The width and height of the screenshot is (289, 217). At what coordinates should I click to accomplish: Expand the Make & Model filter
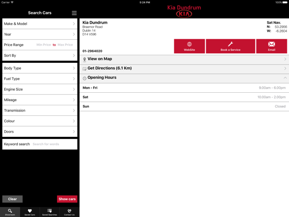[x=40, y=24]
